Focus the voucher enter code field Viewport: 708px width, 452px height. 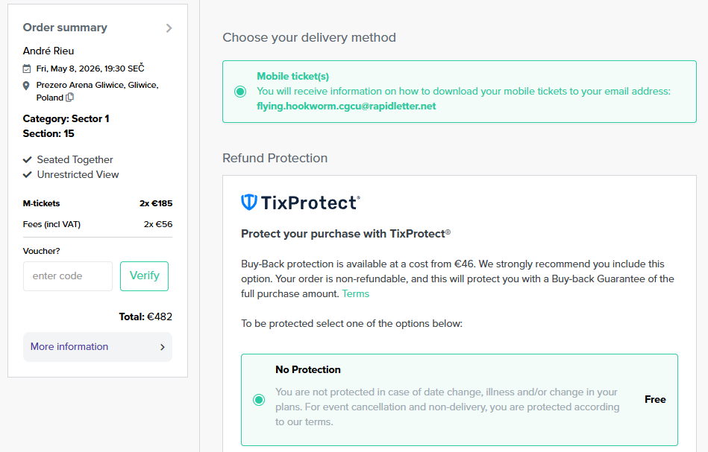(x=68, y=276)
